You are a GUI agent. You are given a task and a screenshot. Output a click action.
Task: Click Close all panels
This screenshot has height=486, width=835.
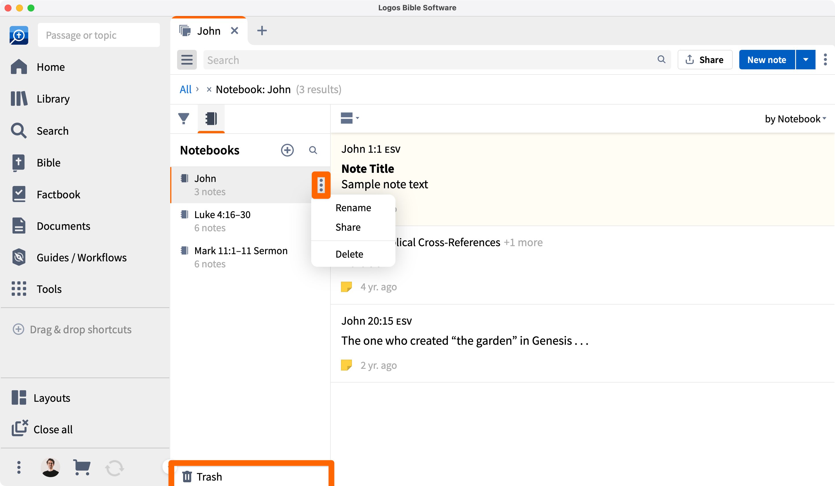tap(42, 429)
